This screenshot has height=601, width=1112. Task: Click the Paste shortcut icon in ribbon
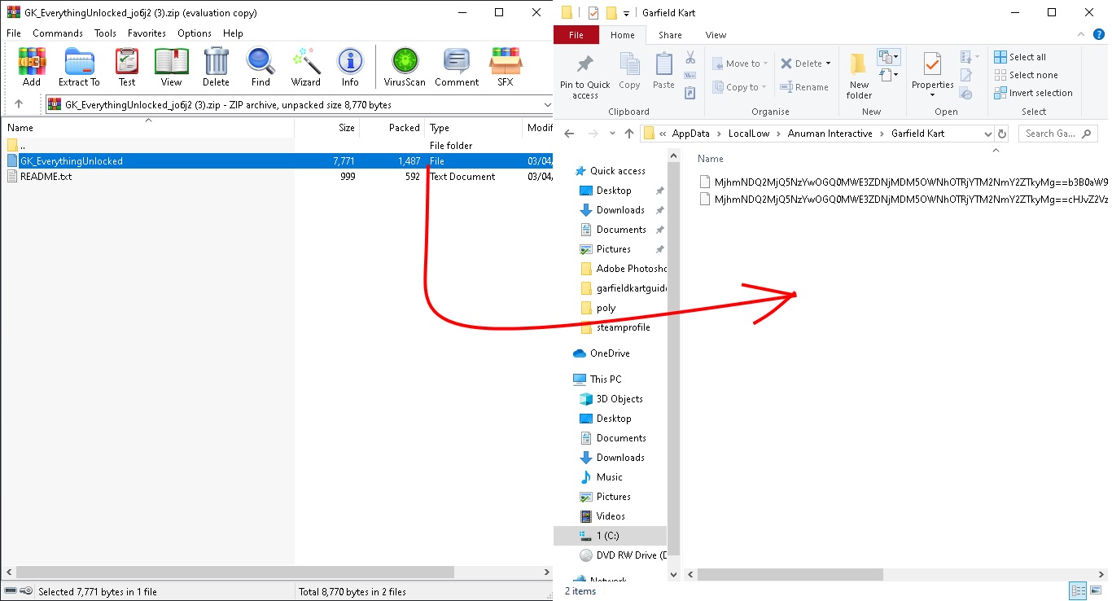coord(690,94)
